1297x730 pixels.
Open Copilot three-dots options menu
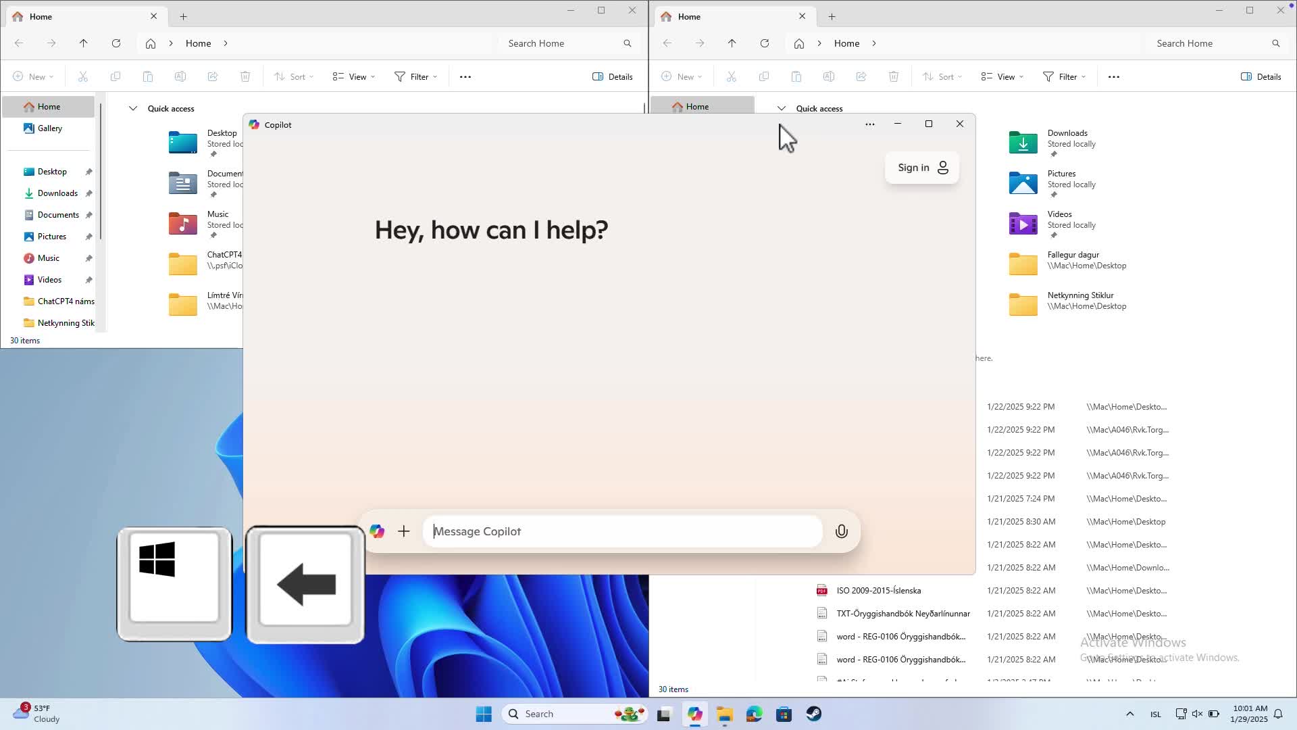[x=870, y=124]
